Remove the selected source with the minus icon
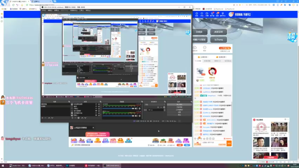299x168 pixels. coord(75,118)
